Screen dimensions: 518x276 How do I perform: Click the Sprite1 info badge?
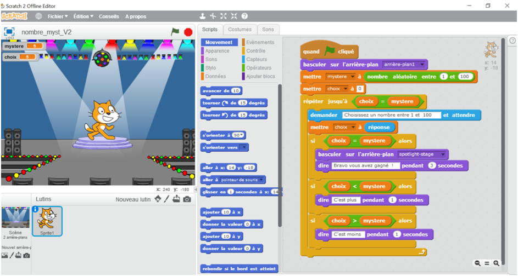click(x=36, y=209)
